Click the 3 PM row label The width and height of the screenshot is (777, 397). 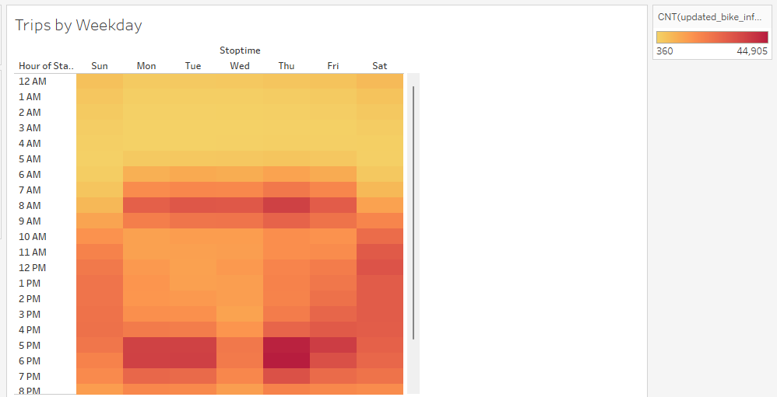coord(30,315)
